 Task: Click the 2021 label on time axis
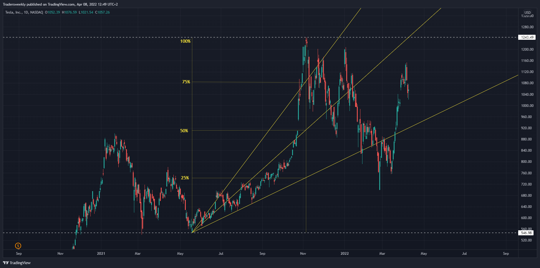point(101,254)
